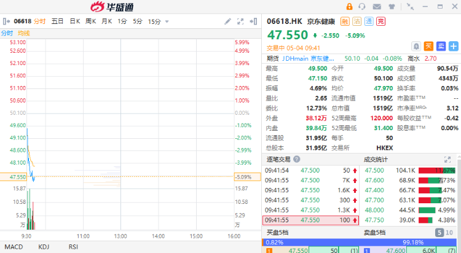This screenshot has height=253, width=461.
Task: Select the 15分 chart period
Action: click(154, 21)
